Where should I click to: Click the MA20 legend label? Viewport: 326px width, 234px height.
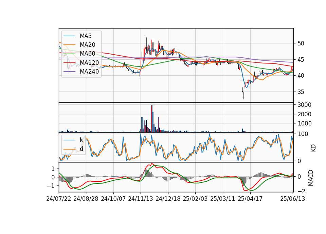[88, 45]
